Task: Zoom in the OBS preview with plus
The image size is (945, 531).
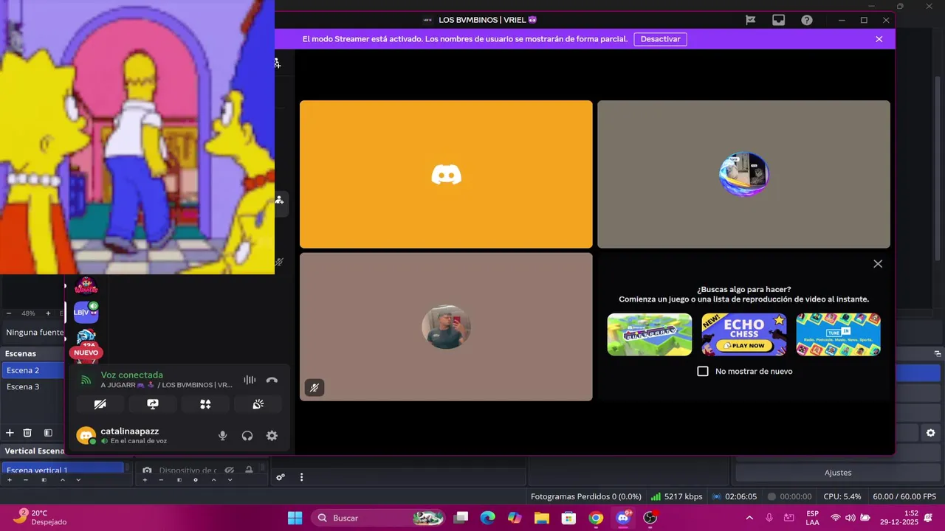Action: coord(48,313)
